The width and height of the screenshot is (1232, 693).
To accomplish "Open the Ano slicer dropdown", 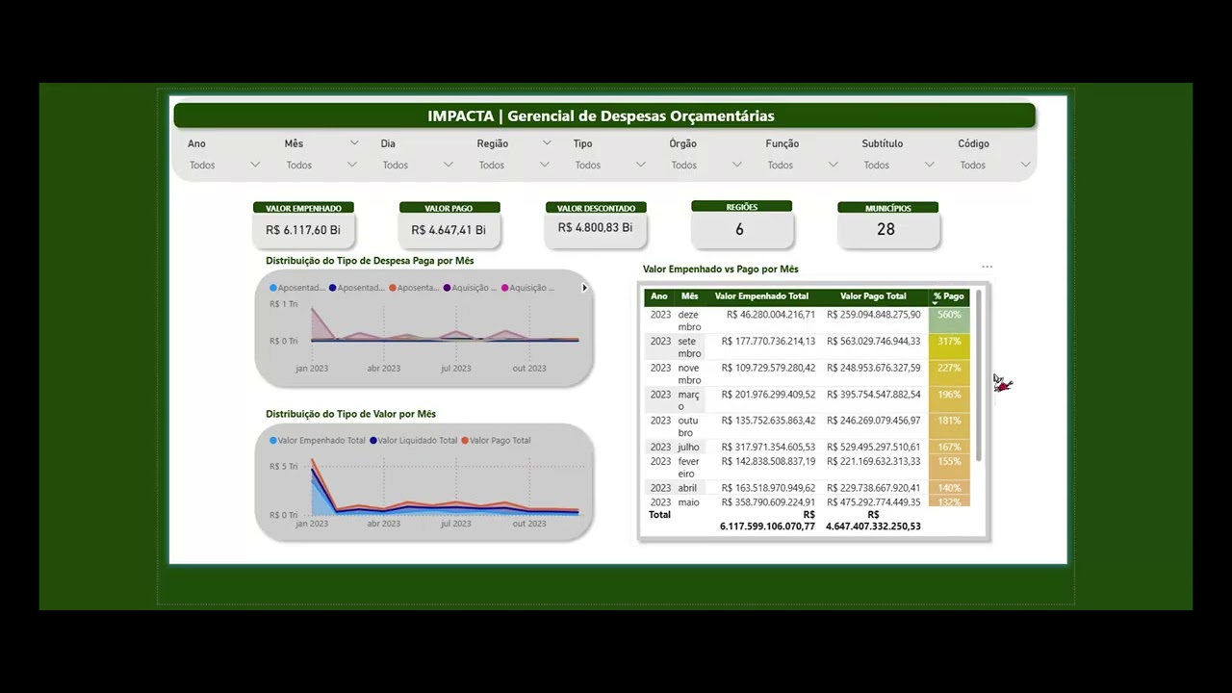I will tap(224, 165).
